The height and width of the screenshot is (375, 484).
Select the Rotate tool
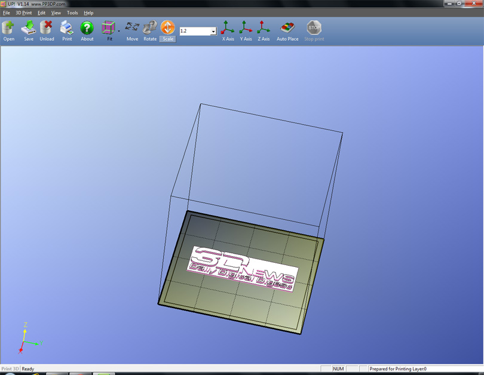150,30
